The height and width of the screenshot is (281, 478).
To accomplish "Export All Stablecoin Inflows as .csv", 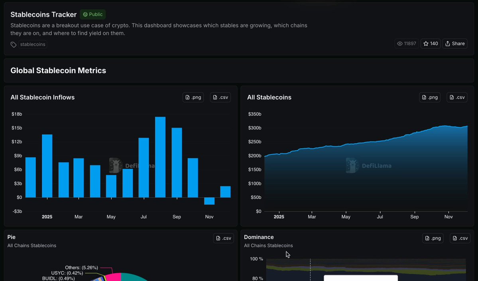I will 220,97.
